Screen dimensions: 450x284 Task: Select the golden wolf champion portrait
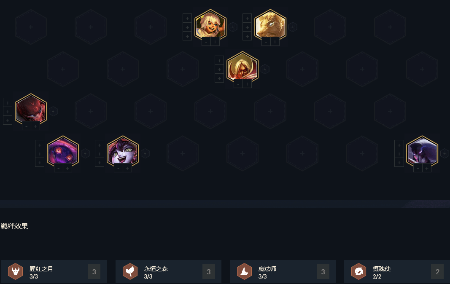point(270,25)
